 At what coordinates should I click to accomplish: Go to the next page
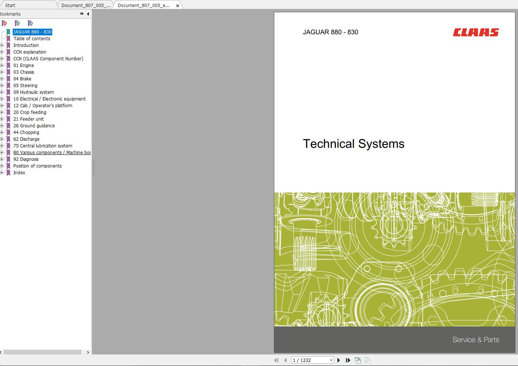(x=338, y=360)
